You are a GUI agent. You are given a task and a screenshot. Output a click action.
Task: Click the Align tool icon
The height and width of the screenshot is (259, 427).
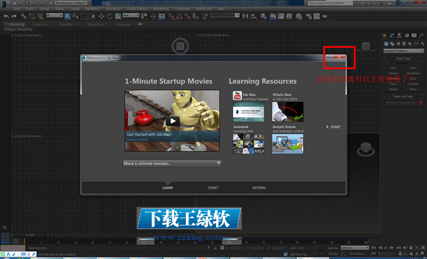coord(254,16)
